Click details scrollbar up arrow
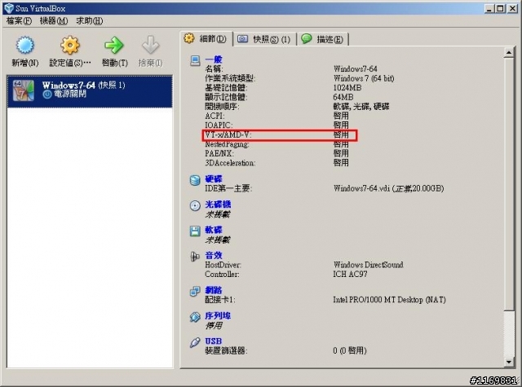Viewport: 522px width, 387px height. pyautogui.click(x=509, y=52)
